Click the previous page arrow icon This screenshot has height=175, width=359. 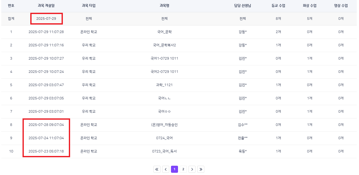tap(165, 169)
